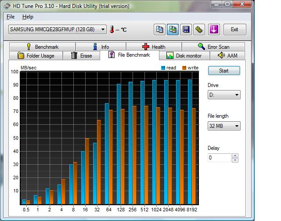The image size is (281, 221).
Task: Open the File menu
Action: (11, 17)
